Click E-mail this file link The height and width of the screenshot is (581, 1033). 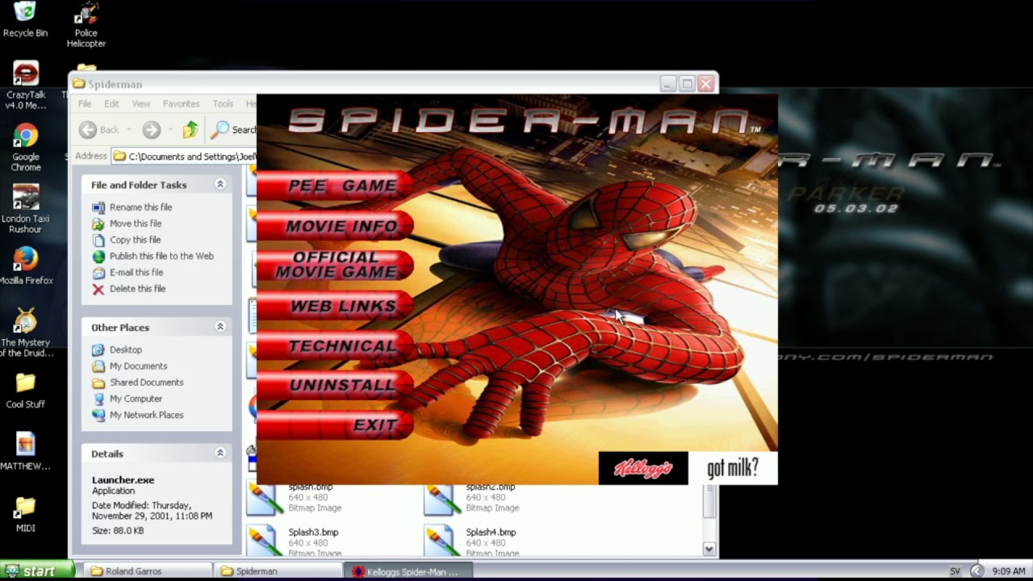(136, 272)
